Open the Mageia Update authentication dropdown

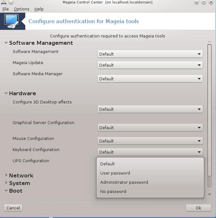coord(150,65)
